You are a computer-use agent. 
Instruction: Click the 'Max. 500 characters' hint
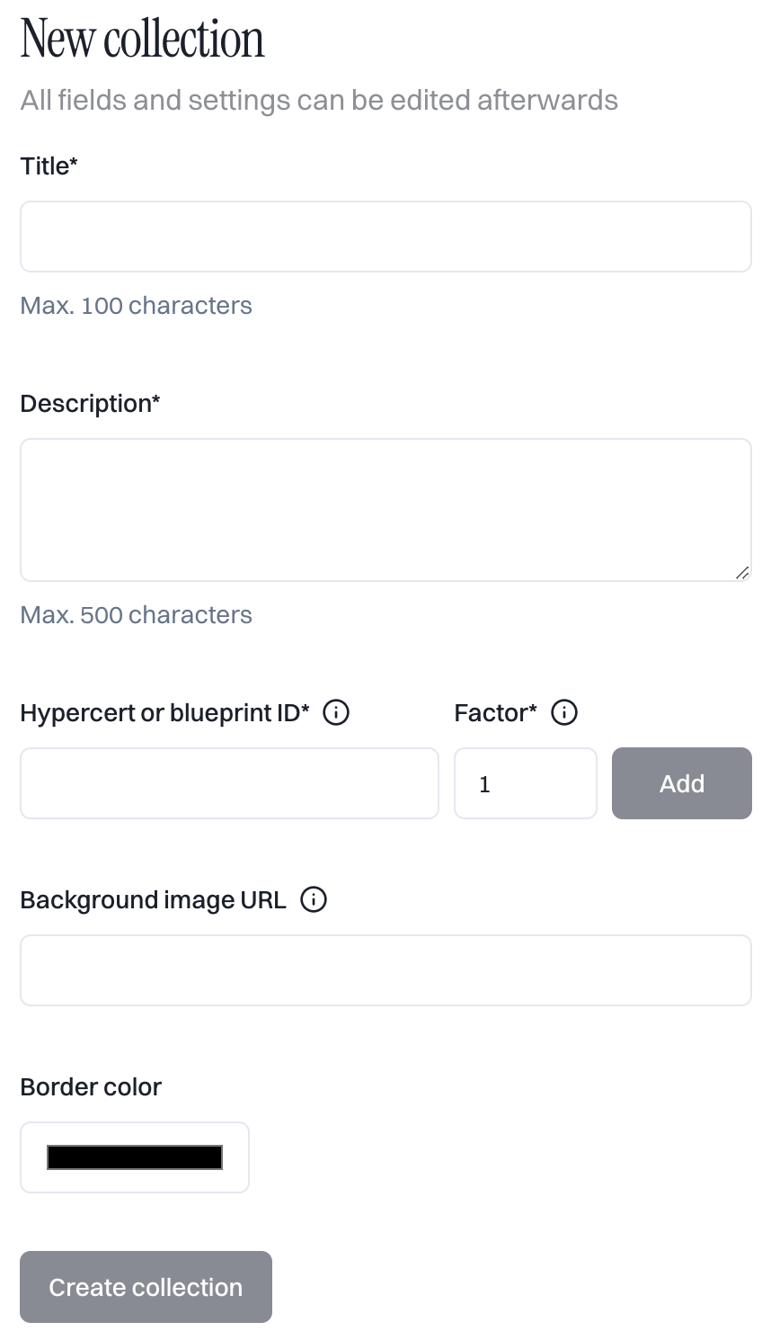point(136,615)
